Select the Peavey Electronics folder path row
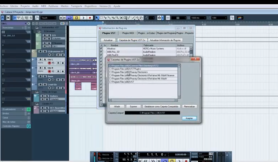The width and height of the screenshot is (278, 162). click(x=143, y=72)
